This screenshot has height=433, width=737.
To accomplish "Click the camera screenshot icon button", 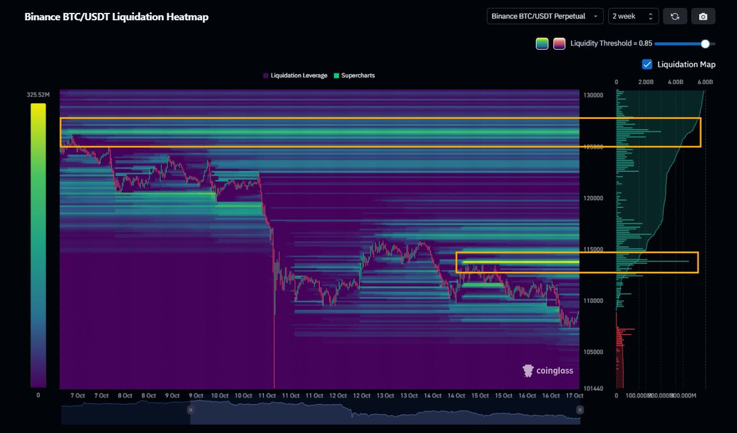I will point(703,17).
